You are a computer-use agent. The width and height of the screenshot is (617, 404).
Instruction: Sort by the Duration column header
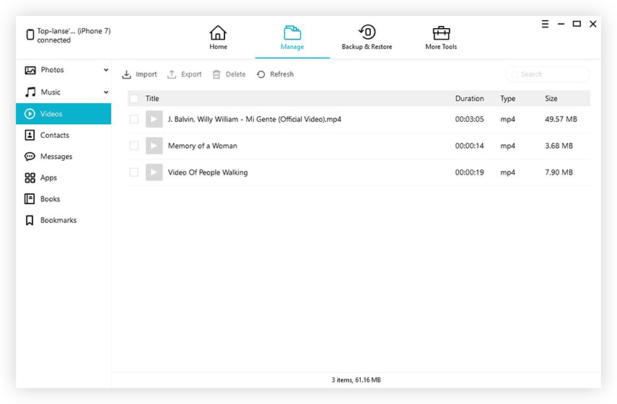(x=470, y=99)
